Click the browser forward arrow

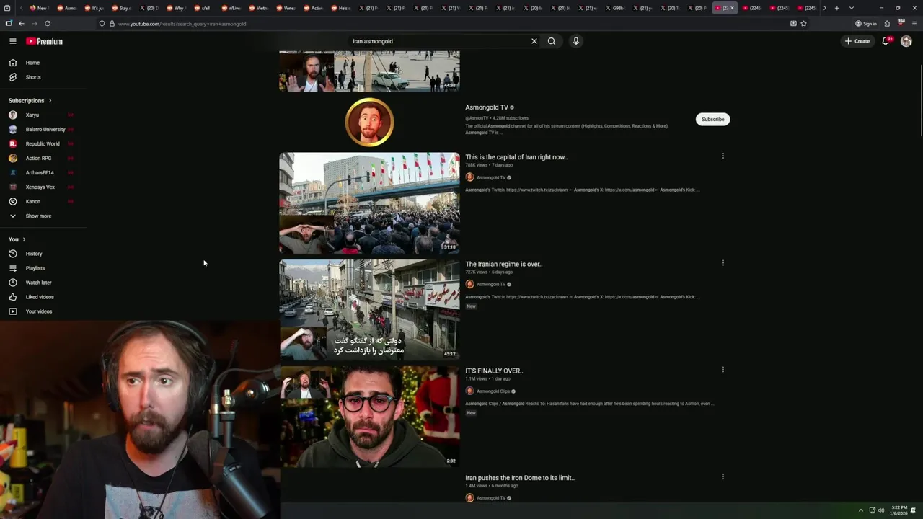tap(34, 23)
